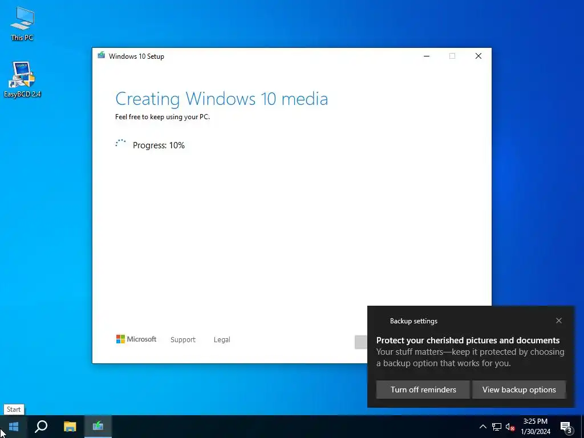Click the Windows 10 Setup window title text
584x438 pixels.
pyautogui.click(x=136, y=56)
